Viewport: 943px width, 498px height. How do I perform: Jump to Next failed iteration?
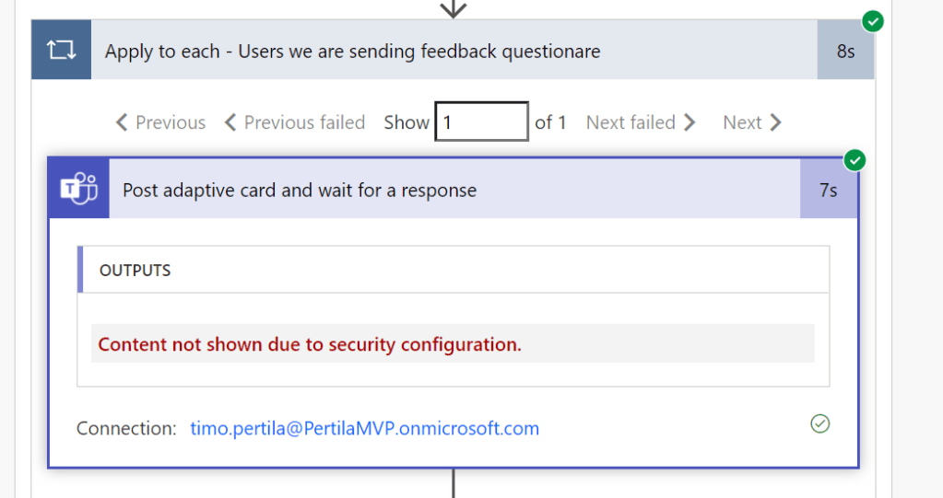631,122
